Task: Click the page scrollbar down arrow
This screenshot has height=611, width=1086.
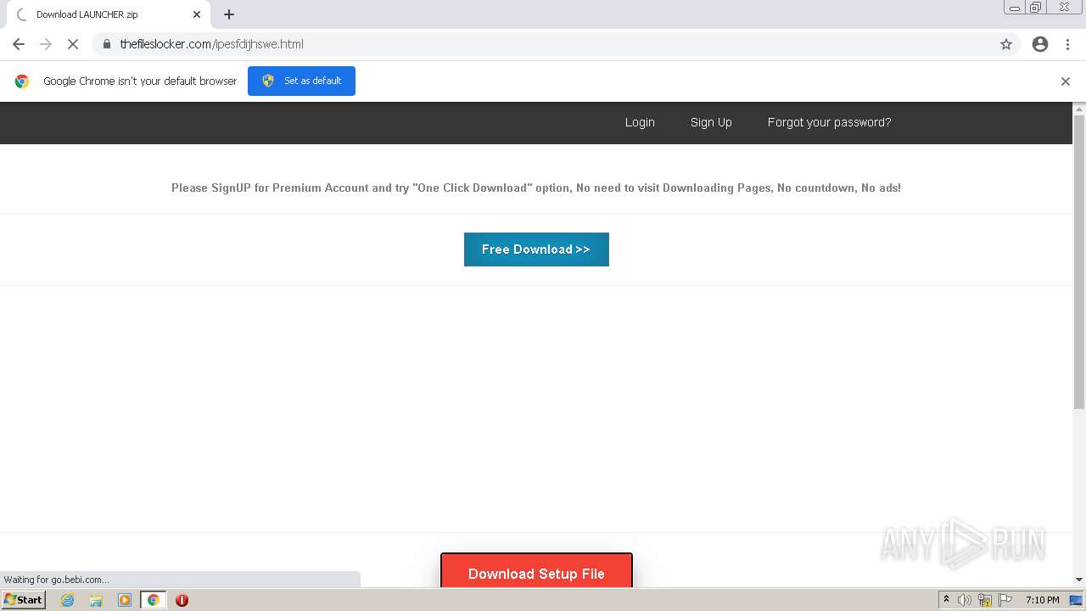Action: pos(1079,580)
